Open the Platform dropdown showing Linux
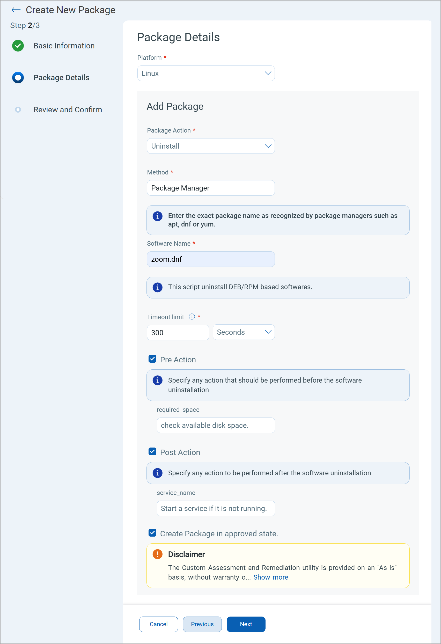Screen dimensions: 441x644 pos(206,74)
